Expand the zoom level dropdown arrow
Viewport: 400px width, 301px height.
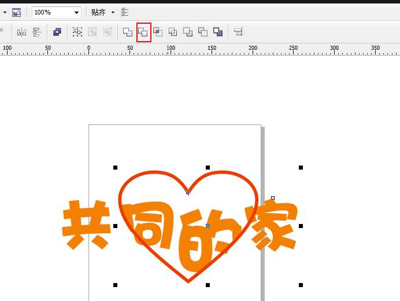(x=76, y=13)
